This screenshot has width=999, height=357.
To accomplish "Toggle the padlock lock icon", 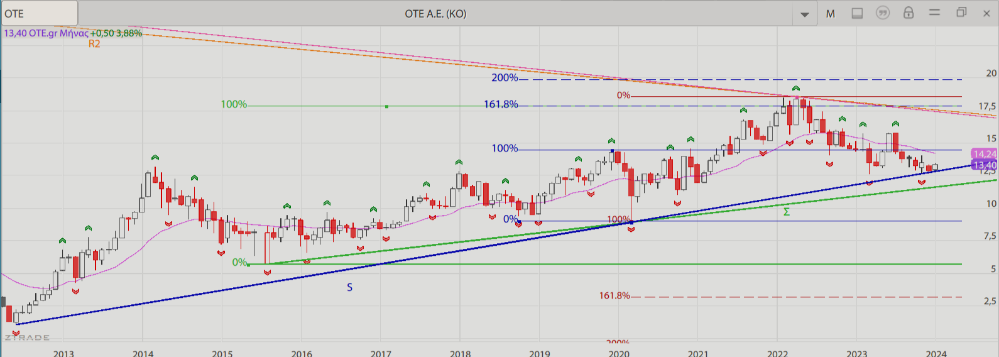I will [x=909, y=13].
